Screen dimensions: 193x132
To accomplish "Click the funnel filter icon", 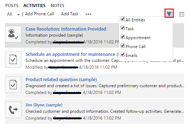I will click(169, 13).
